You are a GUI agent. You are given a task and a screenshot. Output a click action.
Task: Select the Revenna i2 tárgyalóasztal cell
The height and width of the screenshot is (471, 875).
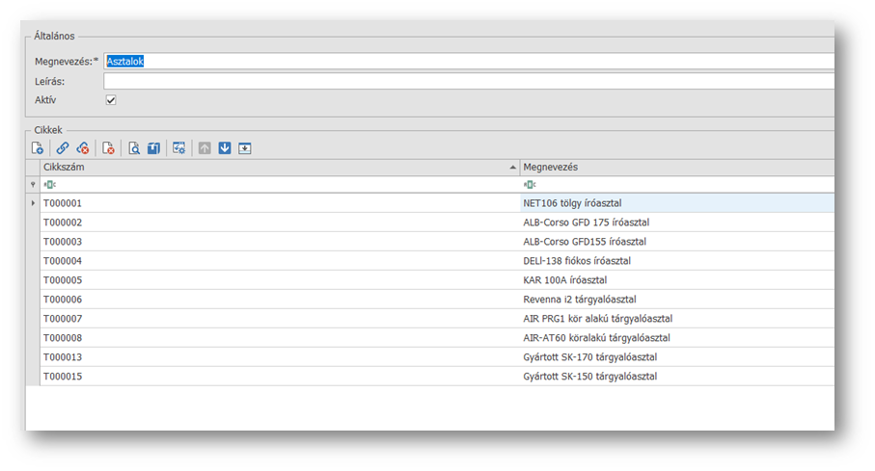point(579,300)
